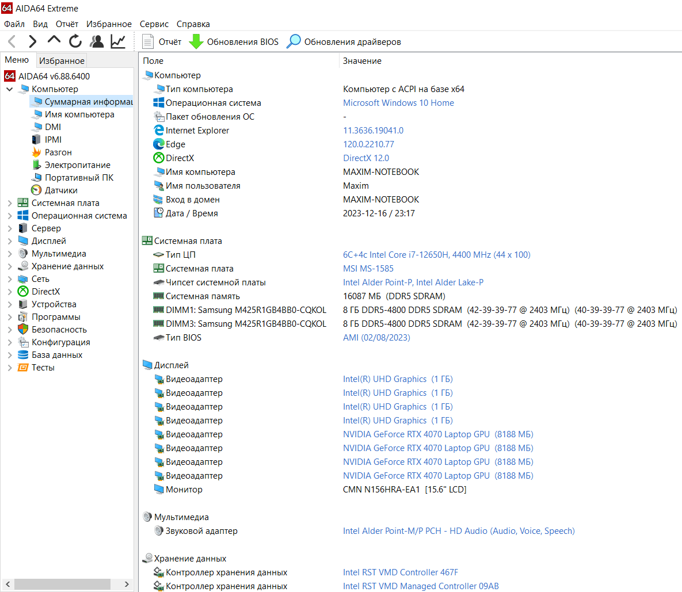Open Microsoft Windows 10 Home link

point(398,103)
